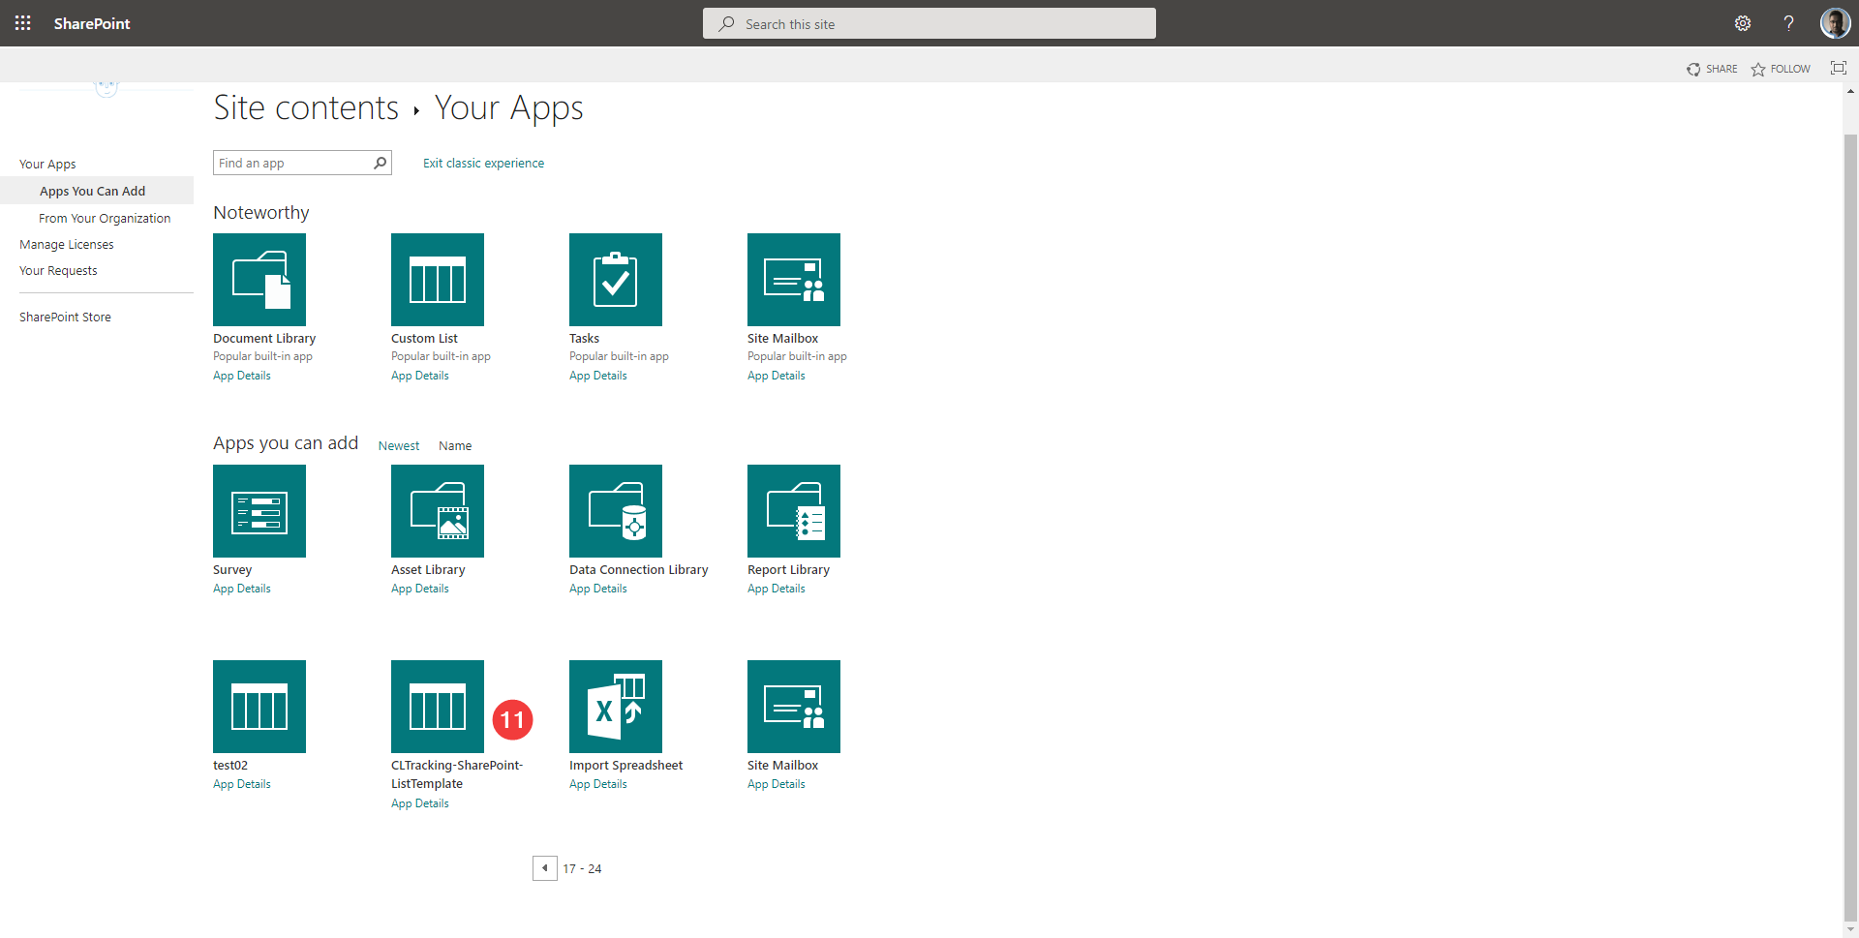Screen dimensions: 1859x938
Task: Open App Details for test02
Action: tap(242, 784)
